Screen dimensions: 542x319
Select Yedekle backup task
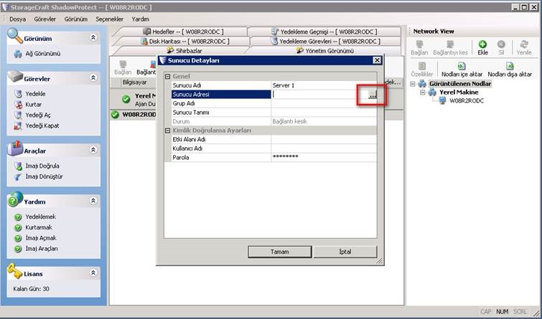click(35, 94)
